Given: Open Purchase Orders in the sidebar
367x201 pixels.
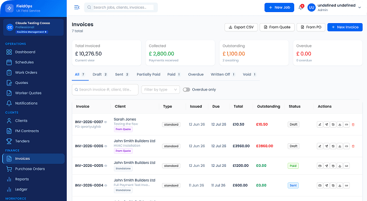Looking at the screenshot, I should pyautogui.click(x=33, y=169).
